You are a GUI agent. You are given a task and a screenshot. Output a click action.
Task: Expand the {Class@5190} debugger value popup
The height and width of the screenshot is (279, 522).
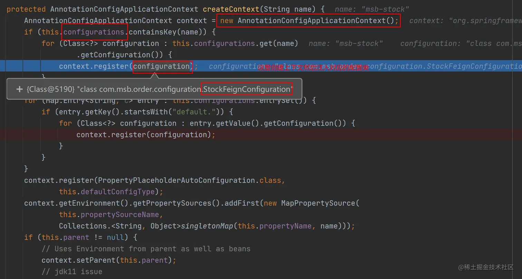(x=20, y=89)
